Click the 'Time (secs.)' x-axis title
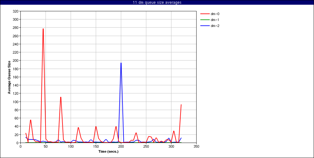314x158 pixels. 108,151
